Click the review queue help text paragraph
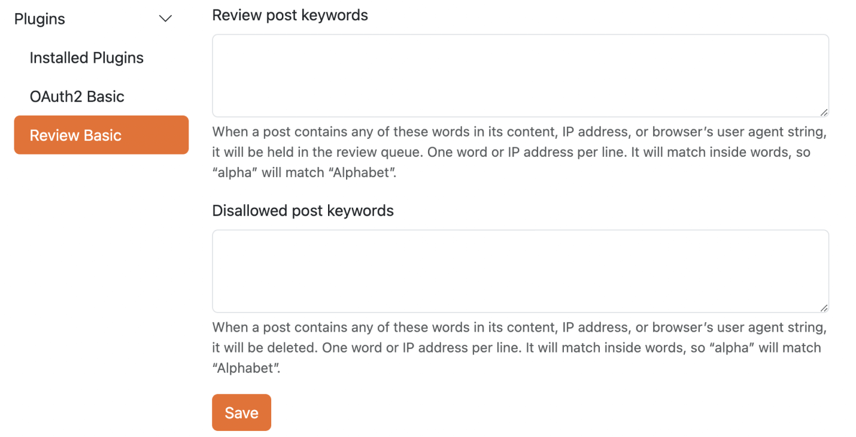Screen dimensions: 856x437 pyautogui.click(x=520, y=151)
